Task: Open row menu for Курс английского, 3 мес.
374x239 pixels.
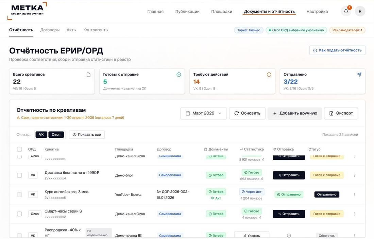Action: point(354,194)
